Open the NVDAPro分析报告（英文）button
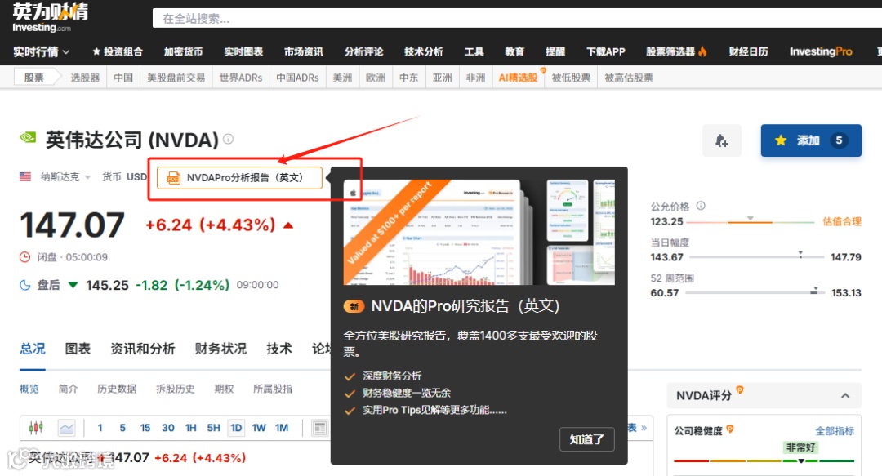 pyautogui.click(x=239, y=178)
